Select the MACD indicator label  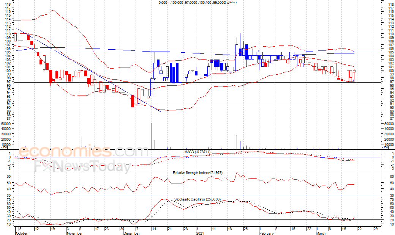pos(197,152)
